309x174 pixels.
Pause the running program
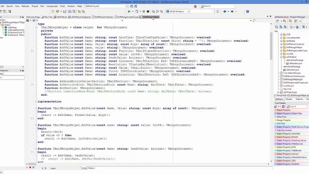144,12
